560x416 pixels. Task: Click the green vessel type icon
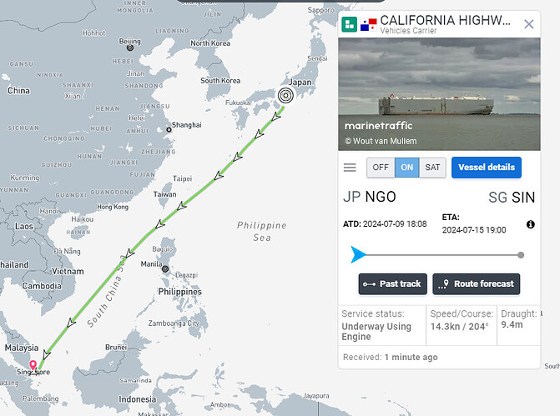[350, 24]
